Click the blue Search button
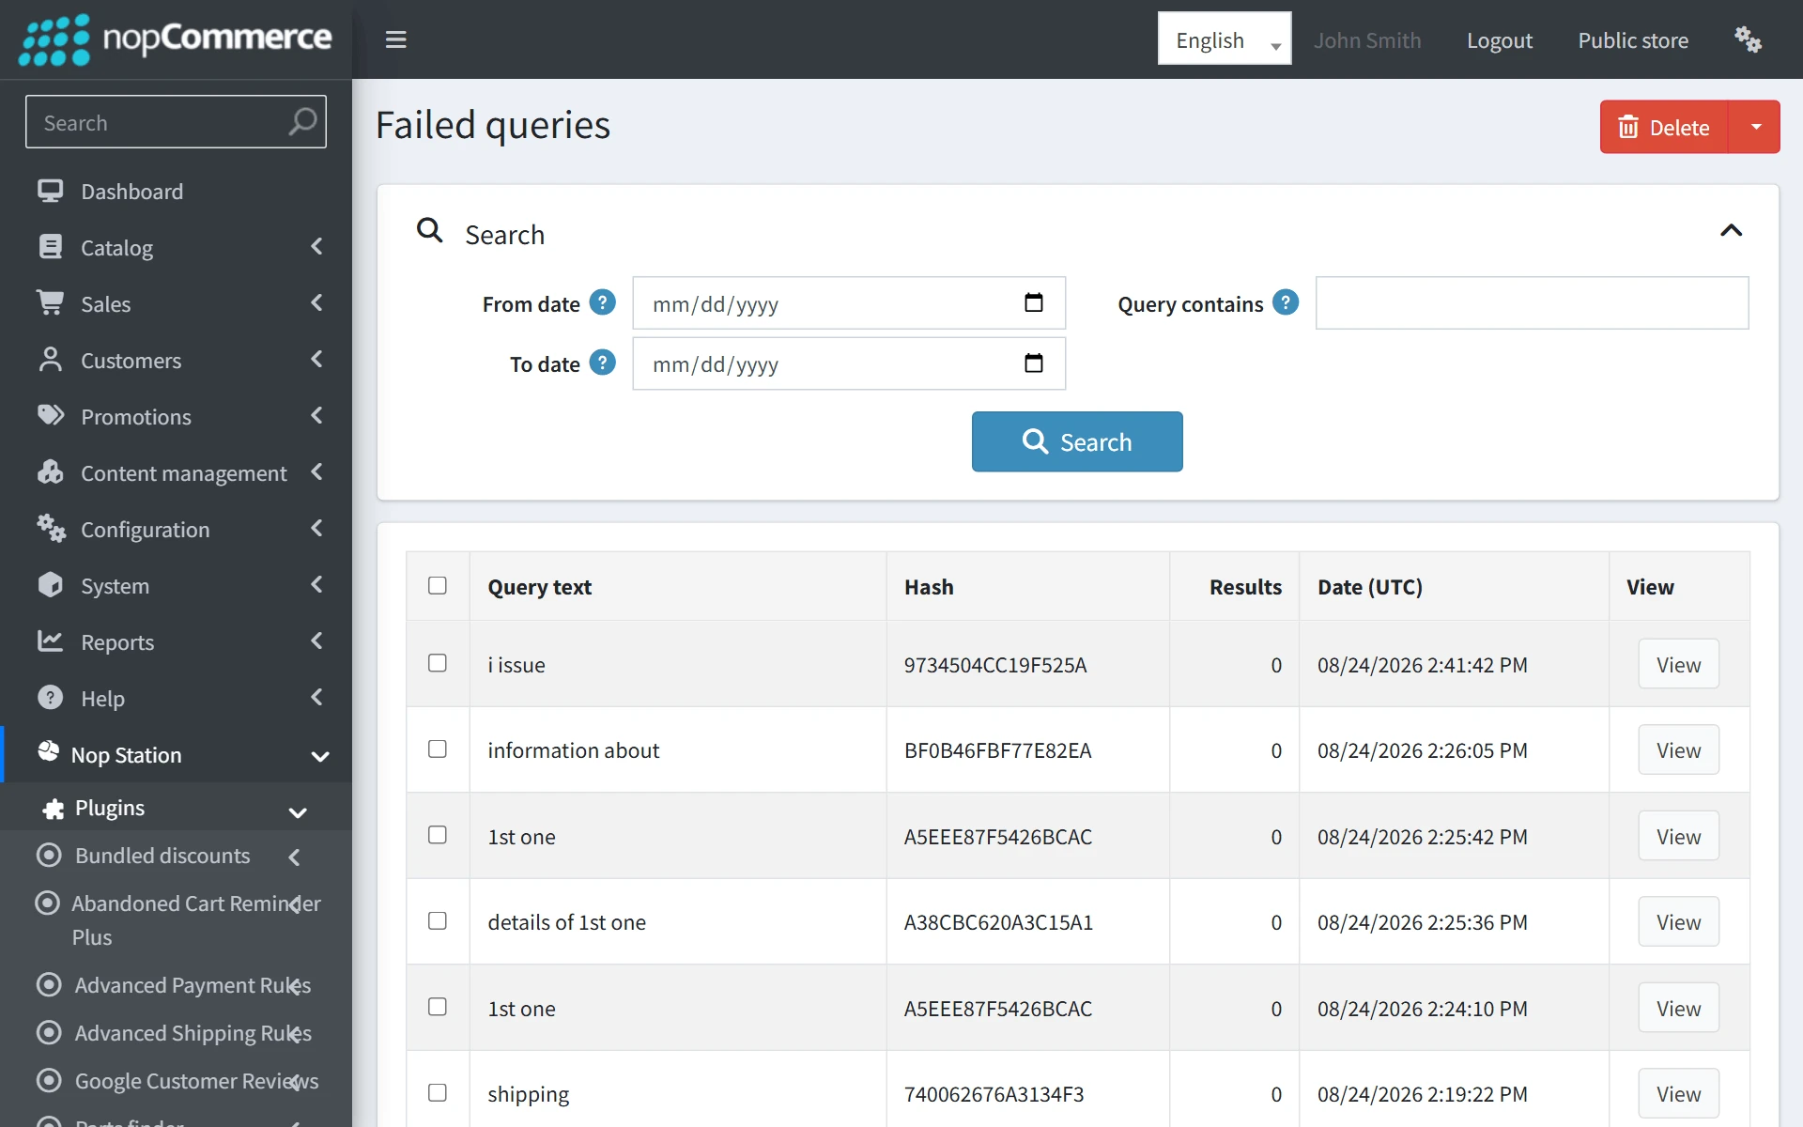The height and width of the screenshot is (1127, 1803). pos(1077,441)
